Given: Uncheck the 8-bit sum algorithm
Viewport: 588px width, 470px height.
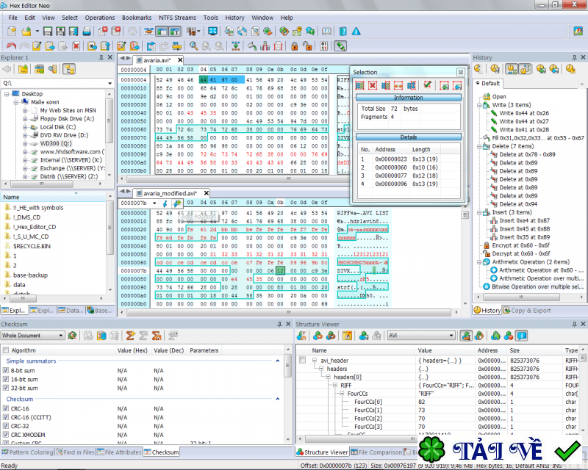Looking at the screenshot, I should [x=7, y=369].
